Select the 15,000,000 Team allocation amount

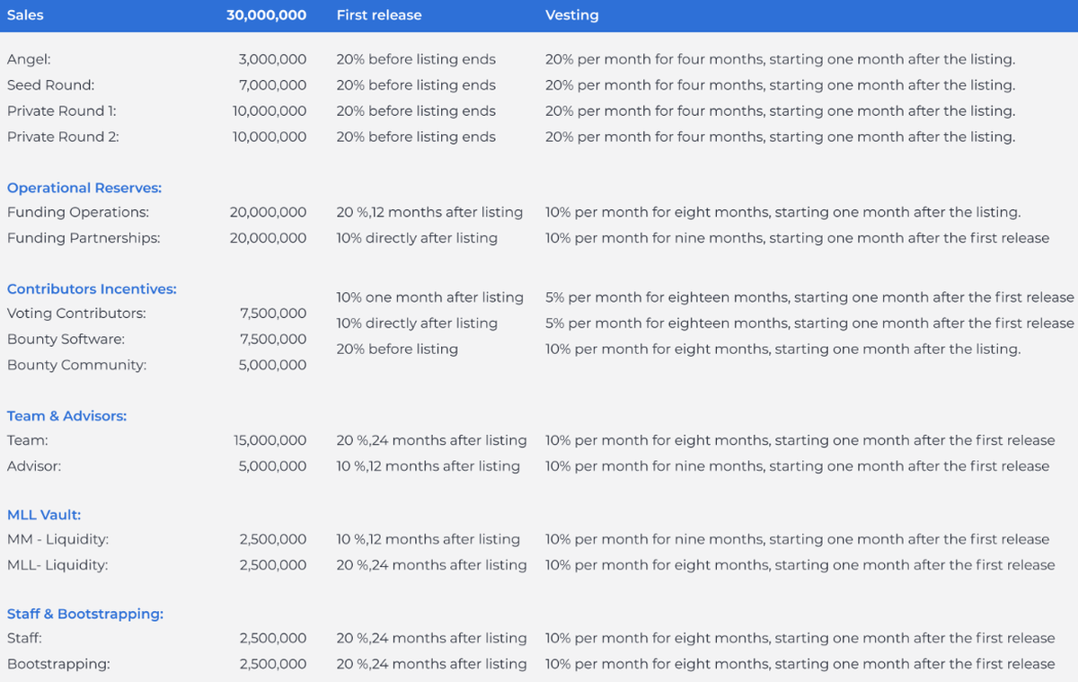269,441
